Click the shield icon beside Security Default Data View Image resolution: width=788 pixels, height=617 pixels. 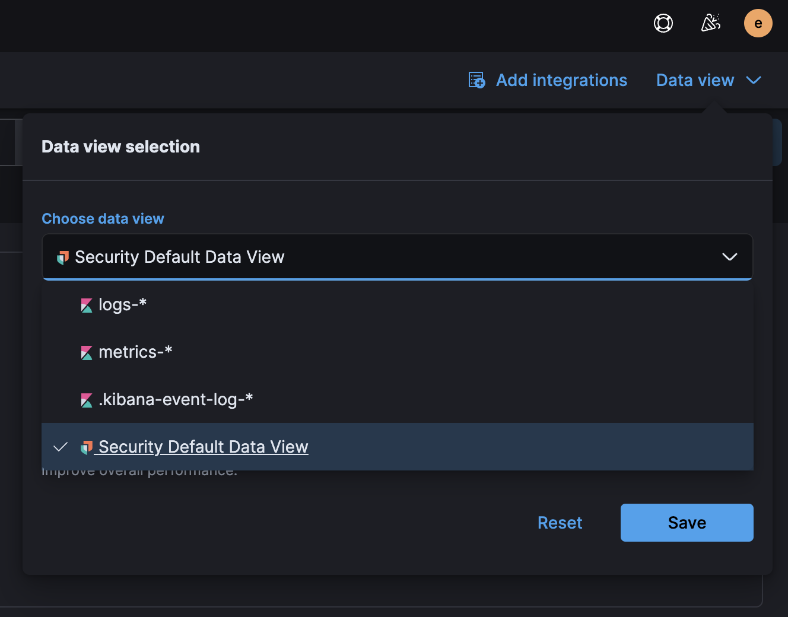point(87,447)
